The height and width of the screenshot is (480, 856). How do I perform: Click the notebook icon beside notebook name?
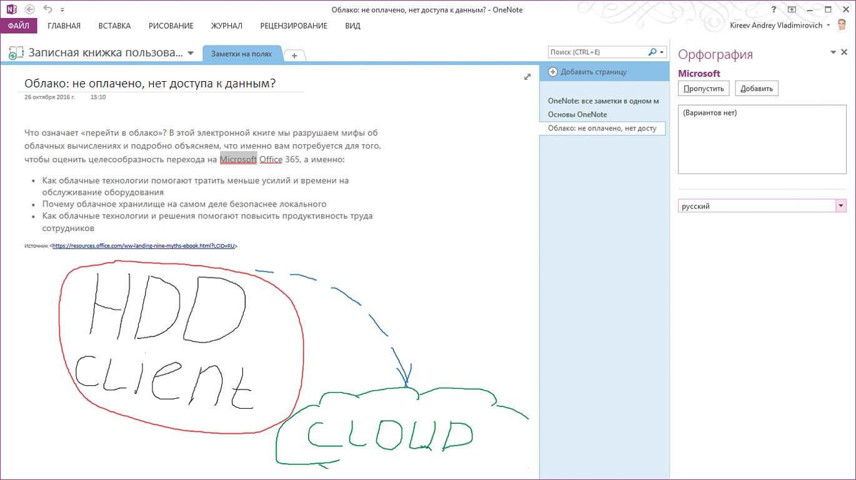16,53
